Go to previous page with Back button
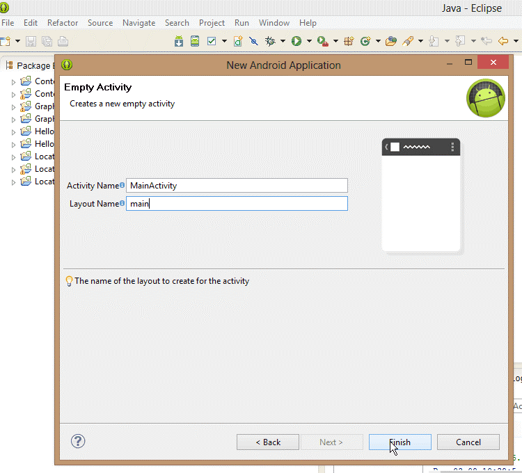The width and height of the screenshot is (522, 473). click(268, 442)
